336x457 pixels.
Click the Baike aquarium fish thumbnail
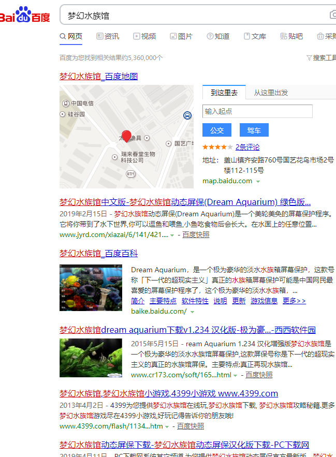click(91, 288)
